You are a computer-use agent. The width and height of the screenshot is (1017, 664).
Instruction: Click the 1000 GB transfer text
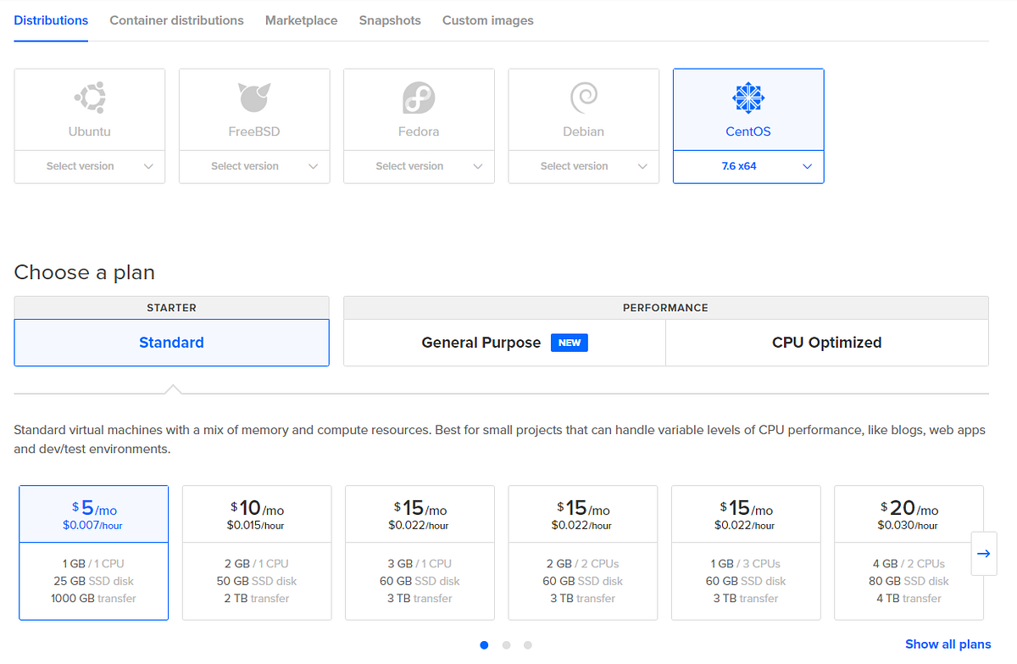(x=94, y=599)
